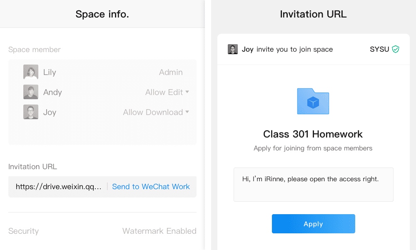Click the application message text box
This screenshot has height=250, width=416.
click(x=313, y=185)
